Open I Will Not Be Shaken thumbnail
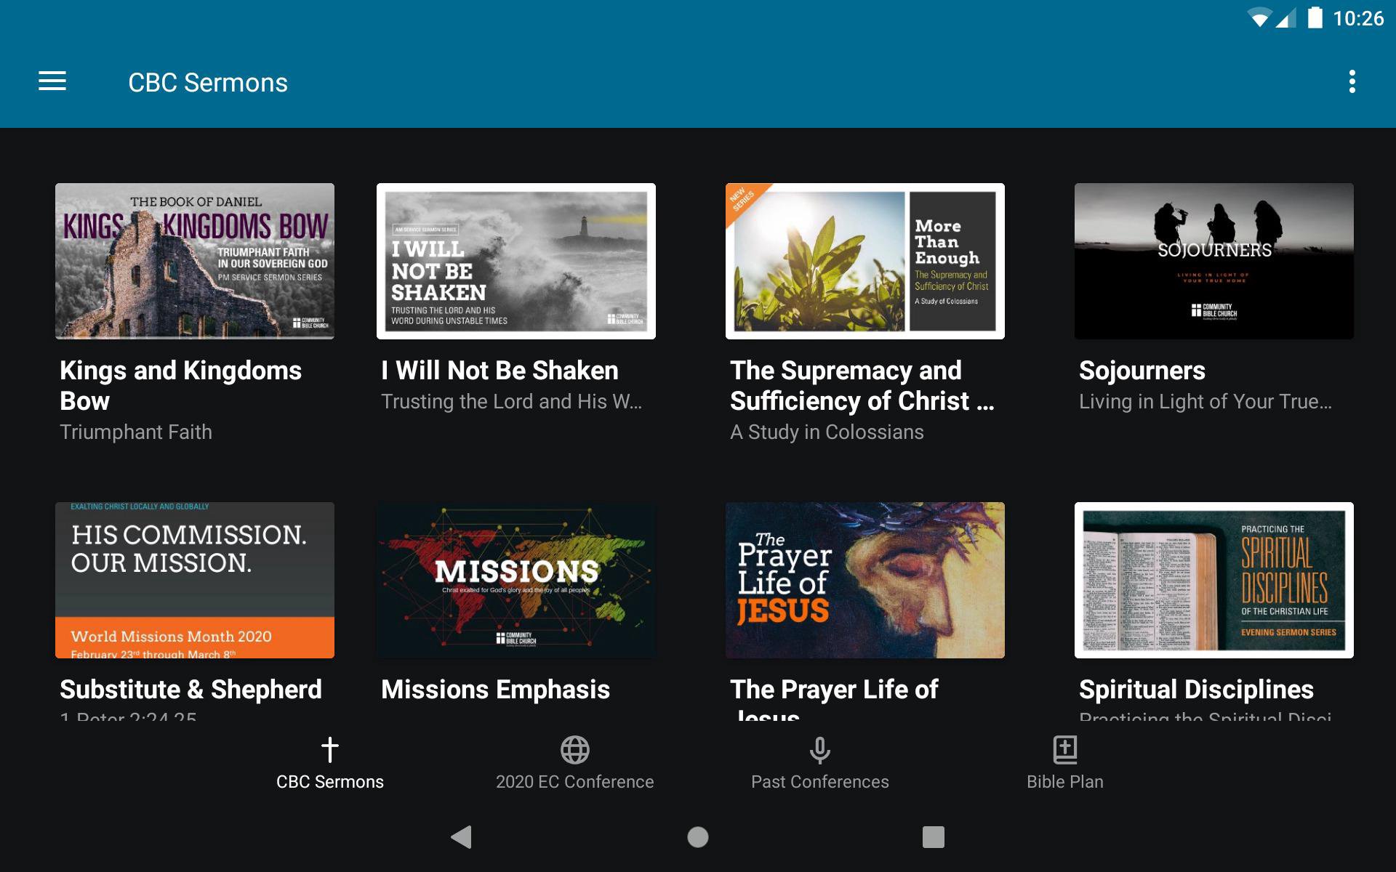The image size is (1396, 872). 516,261
